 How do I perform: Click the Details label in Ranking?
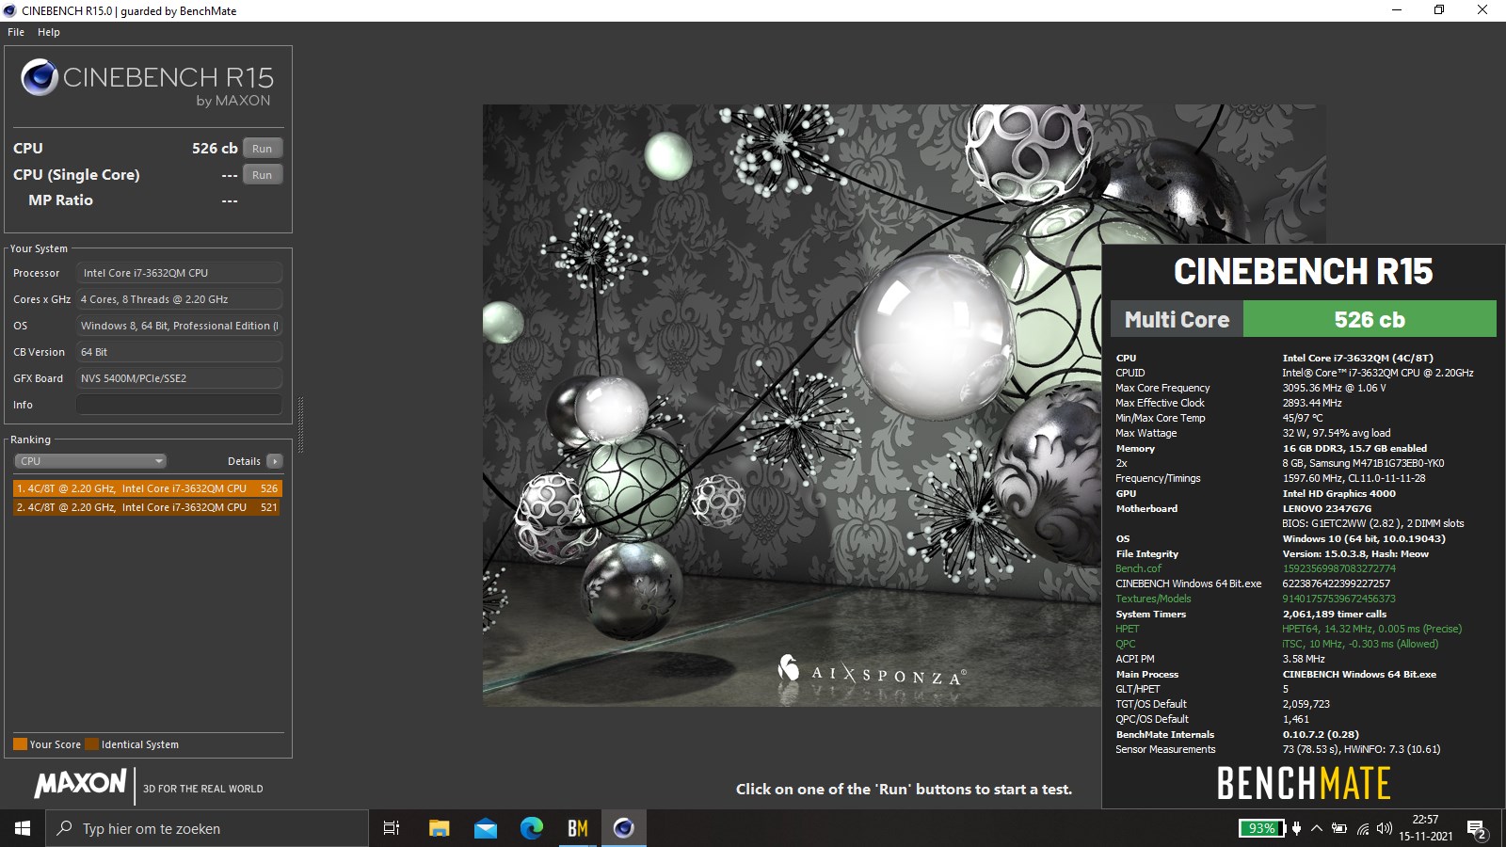[244, 461]
